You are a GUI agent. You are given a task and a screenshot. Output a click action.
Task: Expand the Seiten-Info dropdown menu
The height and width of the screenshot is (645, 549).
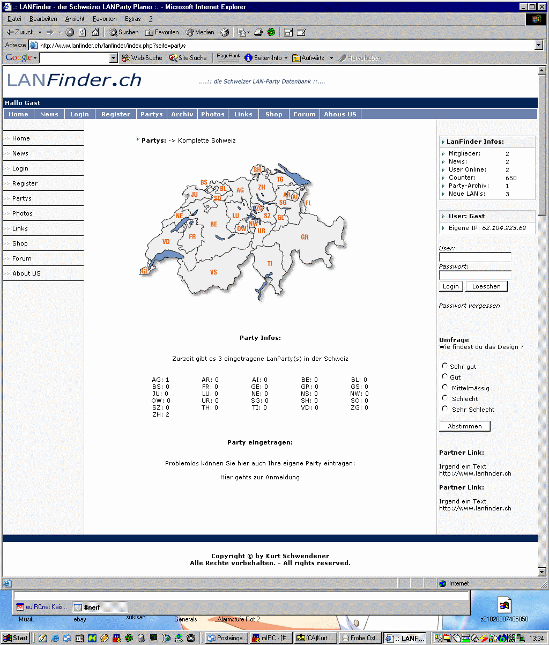(x=286, y=58)
